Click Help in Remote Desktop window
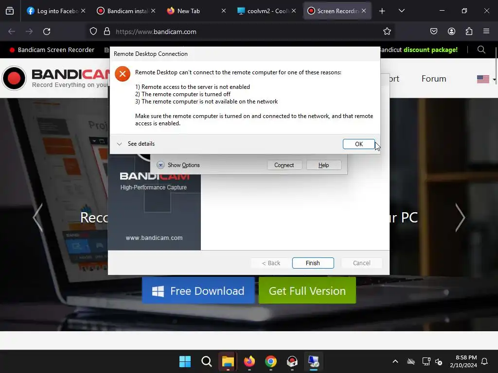 pos(323,165)
